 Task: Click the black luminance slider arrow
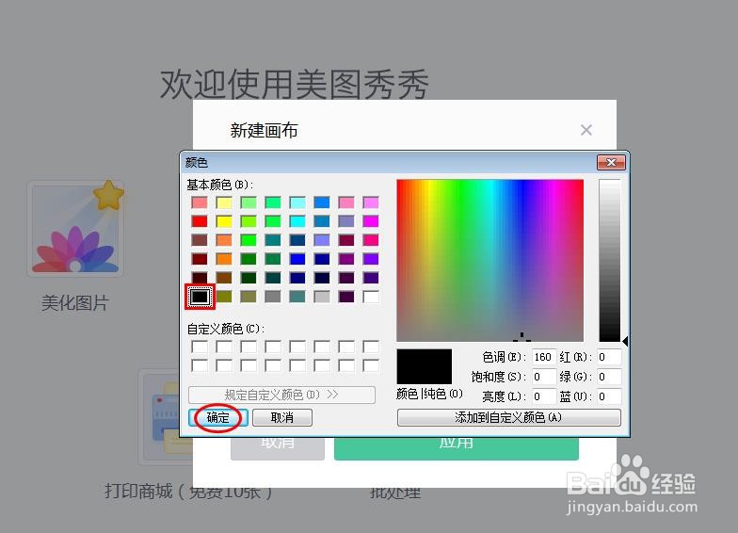click(625, 341)
